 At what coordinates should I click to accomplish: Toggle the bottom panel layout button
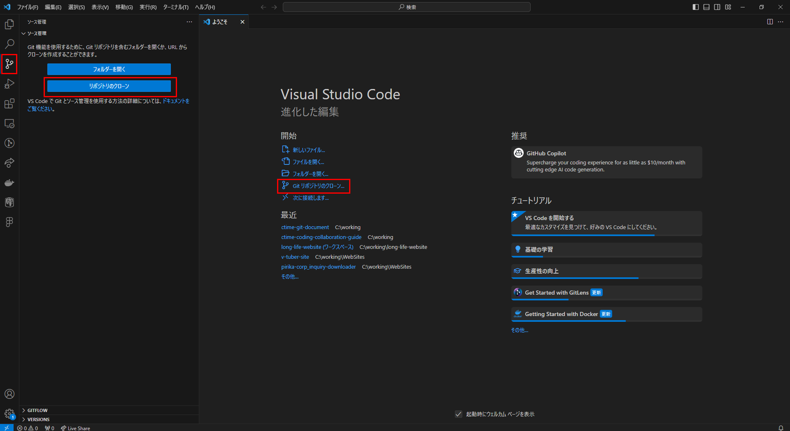click(x=706, y=7)
